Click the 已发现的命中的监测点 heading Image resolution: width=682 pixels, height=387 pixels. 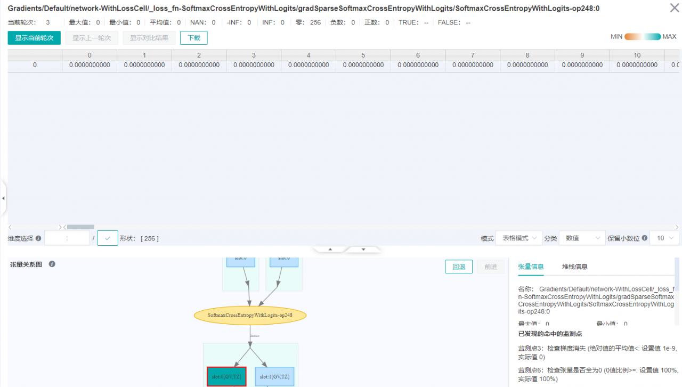(x=550, y=334)
